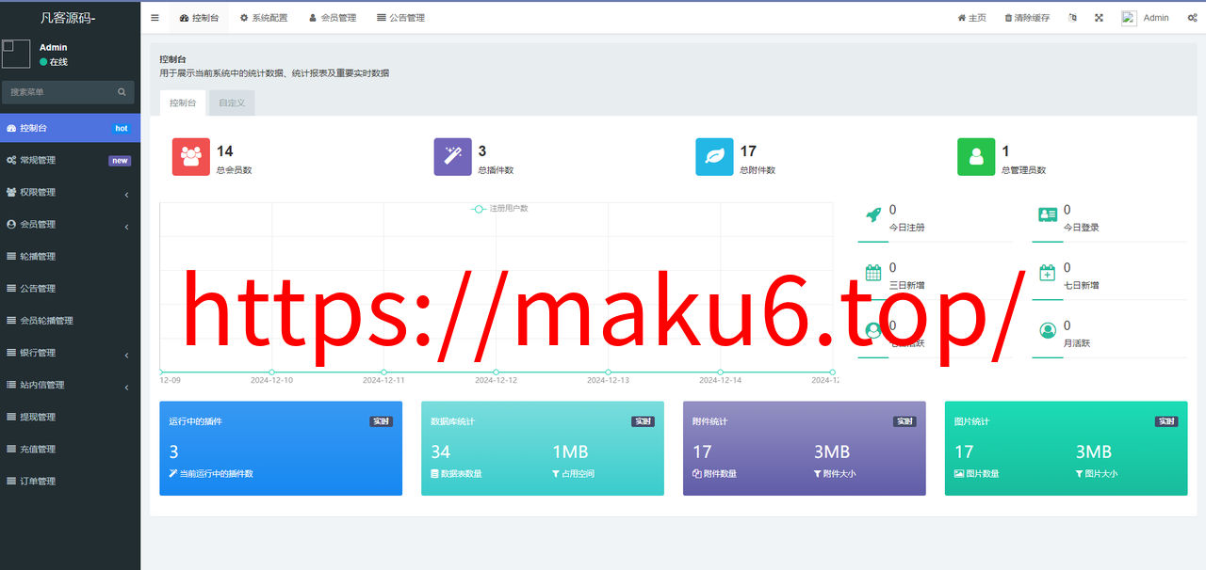
Task: Open 公告管理 in the top navigation bar
Action: coord(400,18)
